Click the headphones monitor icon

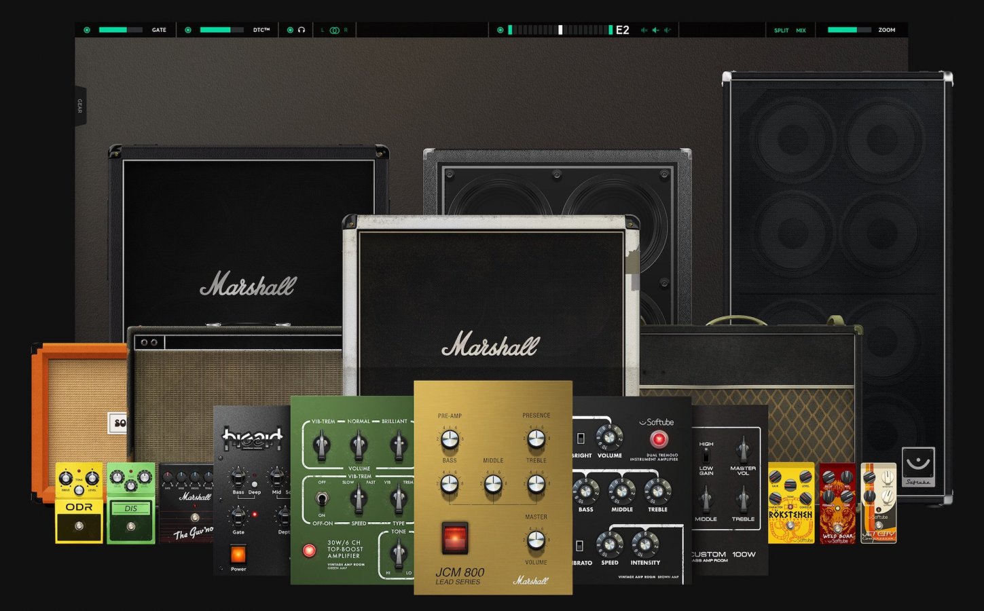(x=302, y=30)
